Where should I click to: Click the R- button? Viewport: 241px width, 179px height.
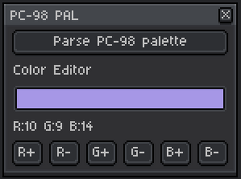coord(65,153)
